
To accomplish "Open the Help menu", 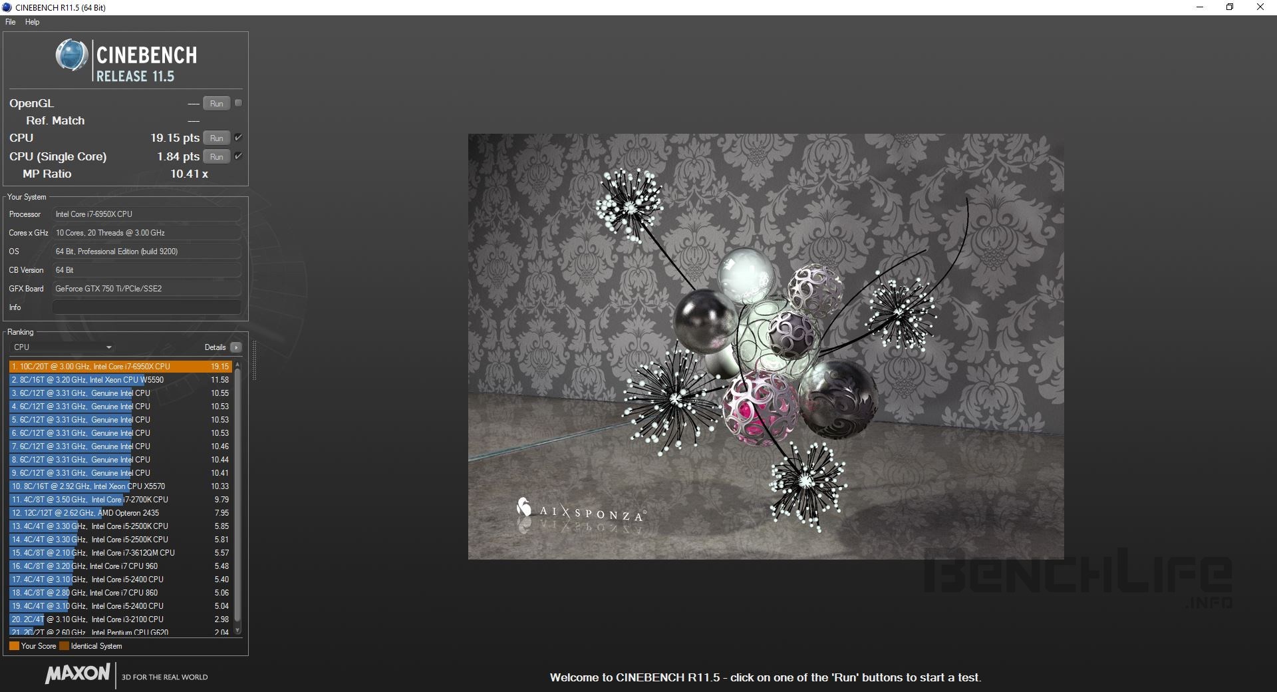I will [32, 22].
